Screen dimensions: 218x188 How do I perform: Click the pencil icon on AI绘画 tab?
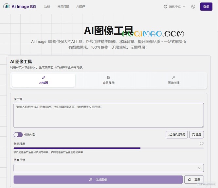coord(44,77)
